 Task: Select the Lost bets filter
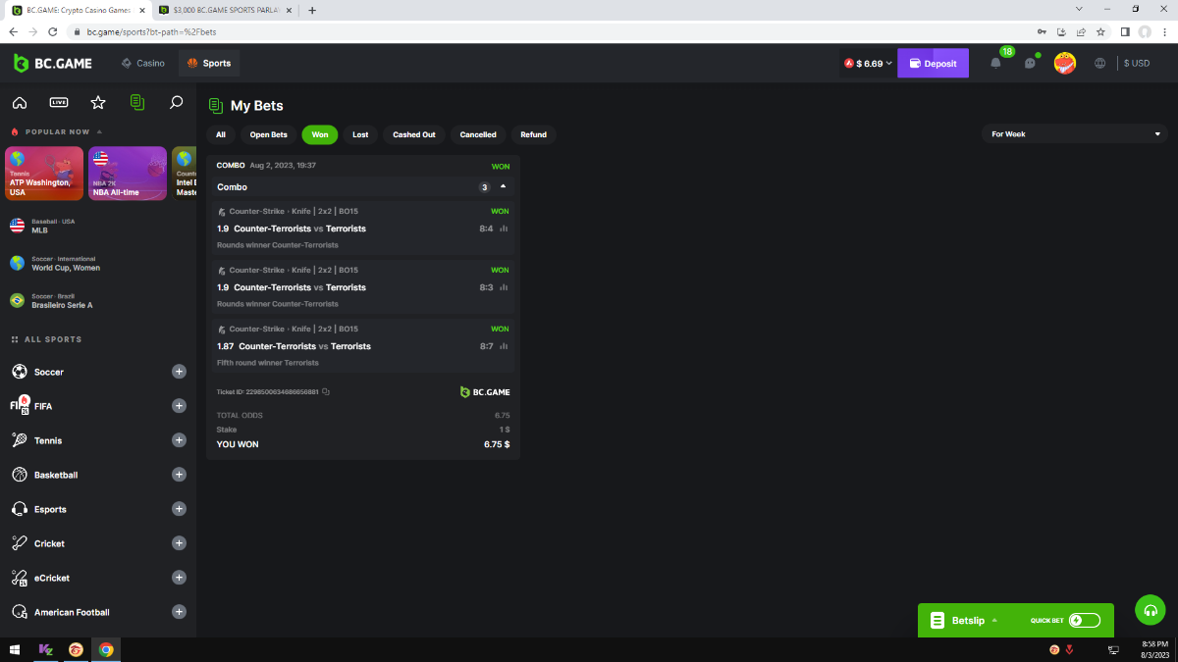coord(360,134)
